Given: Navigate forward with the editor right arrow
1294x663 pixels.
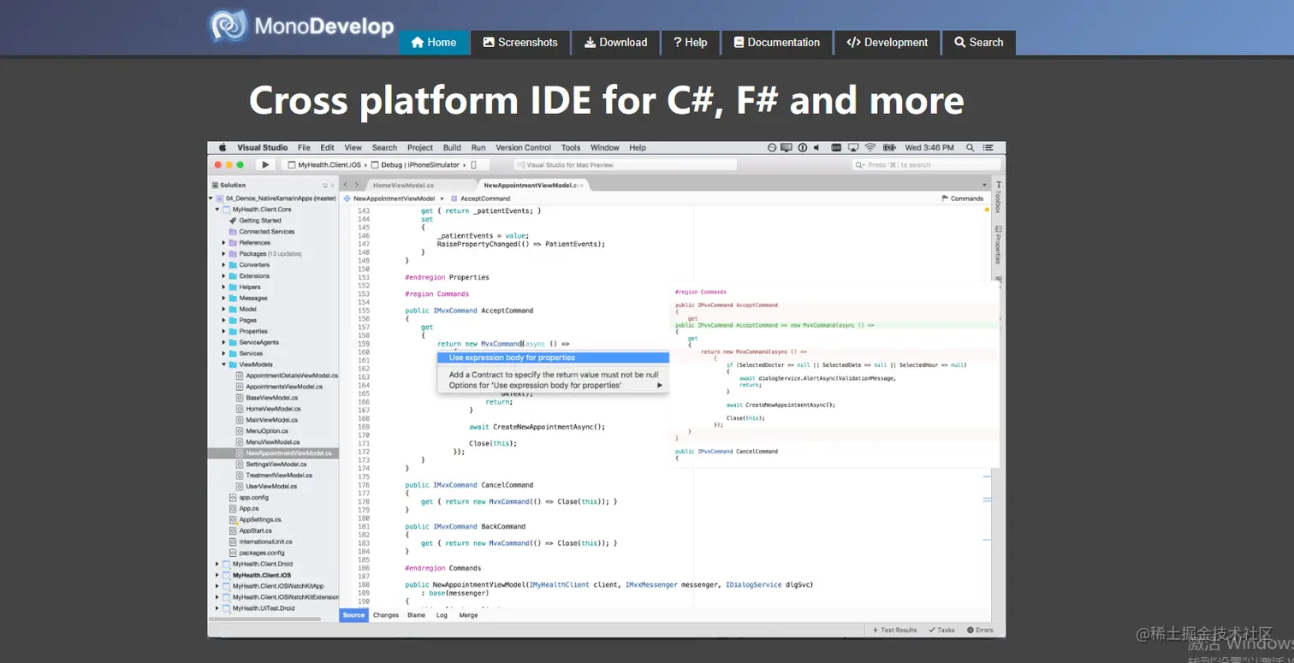Looking at the screenshot, I should [x=356, y=185].
